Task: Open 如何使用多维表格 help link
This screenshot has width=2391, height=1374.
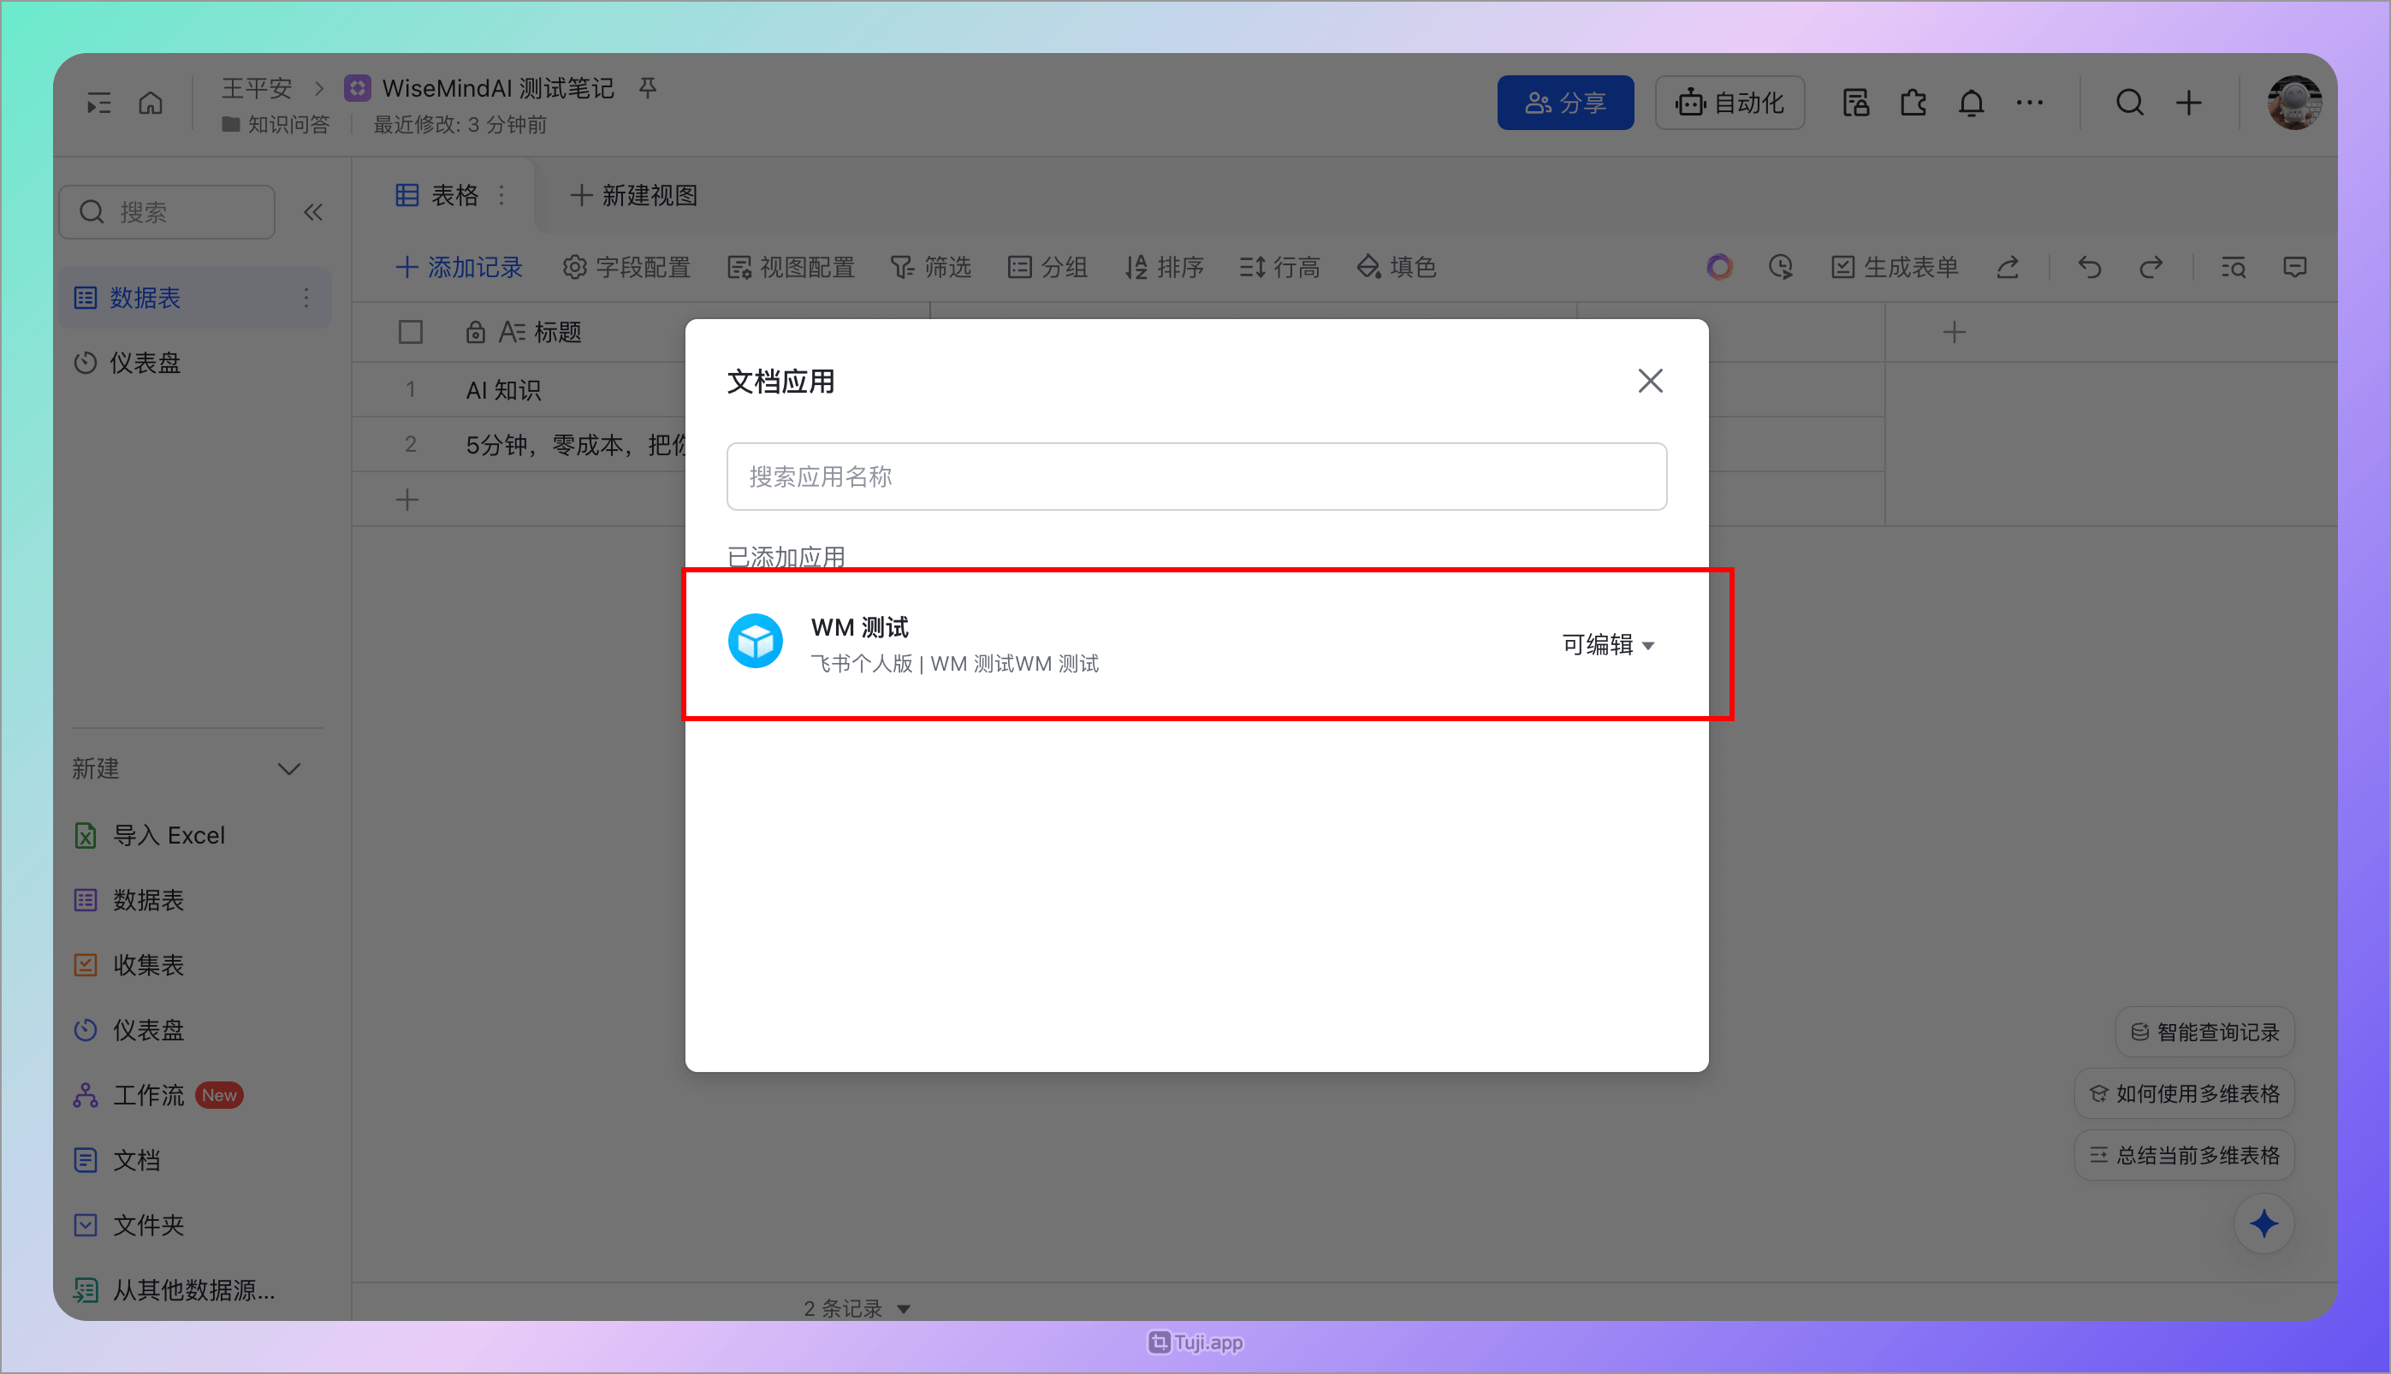Action: [x=2184, y=1093]
